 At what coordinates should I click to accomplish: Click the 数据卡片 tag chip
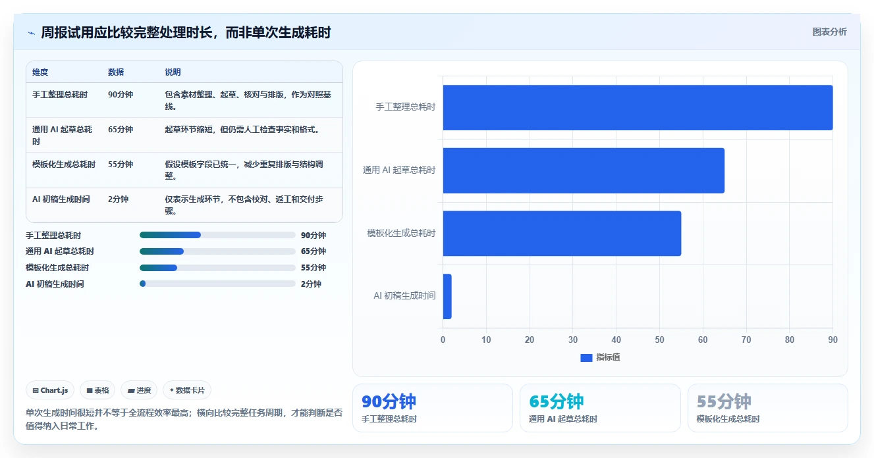(187, 390)
